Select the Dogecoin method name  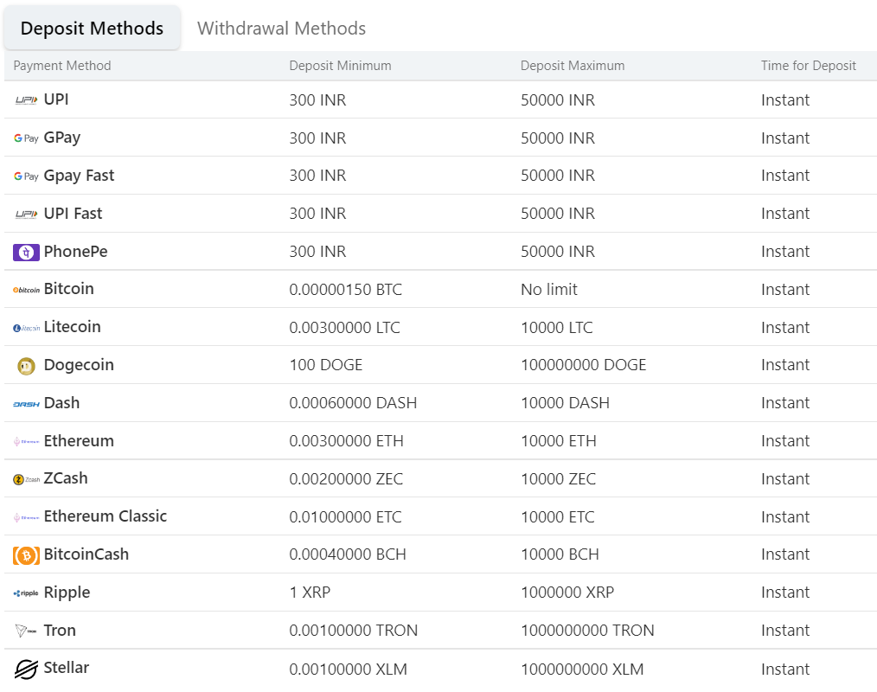pyautogui.click(x=79, y=365)
